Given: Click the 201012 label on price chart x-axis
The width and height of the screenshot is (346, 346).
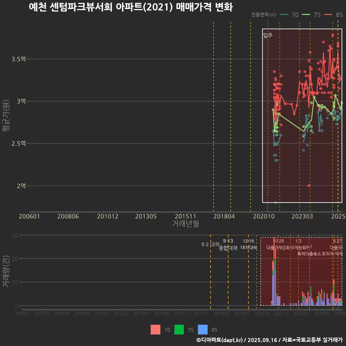Looking at the screenshot, I should click(107, 216).
